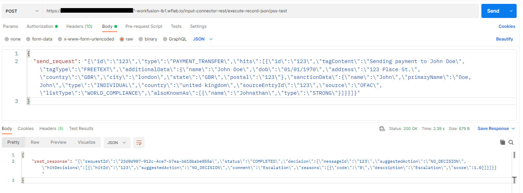Switch to the Pre-request Script tab
The image size is (523, 193).
point(144,26)
